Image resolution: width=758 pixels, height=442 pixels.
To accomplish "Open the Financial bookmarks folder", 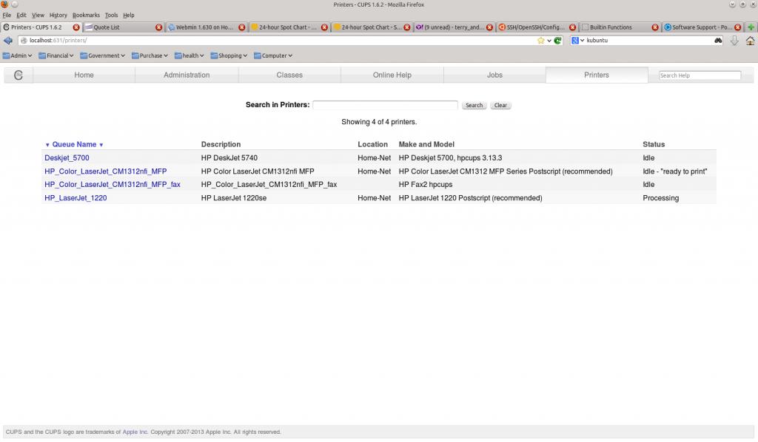I will pos(56,55).
